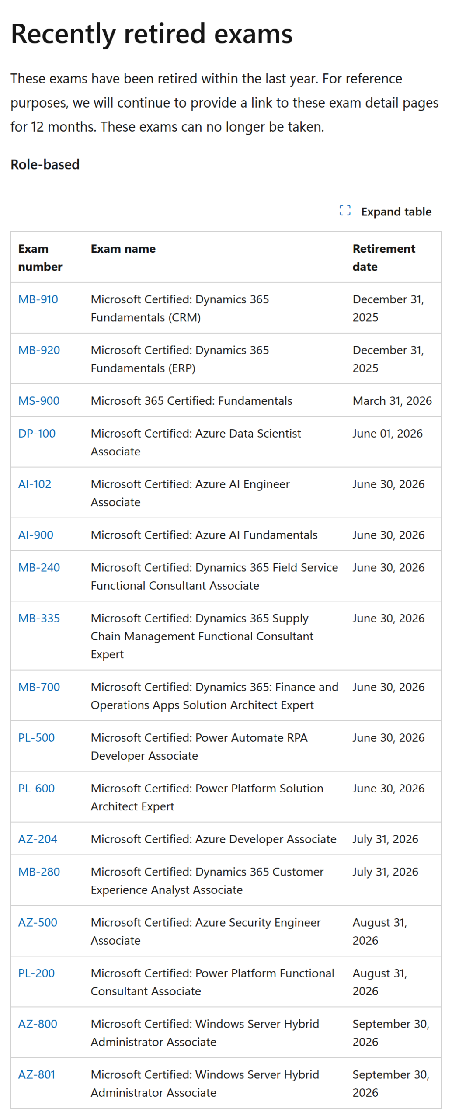Click the Expand table icon
Viewport: 452px width, 1119px height.
click(x=345, y=210)
